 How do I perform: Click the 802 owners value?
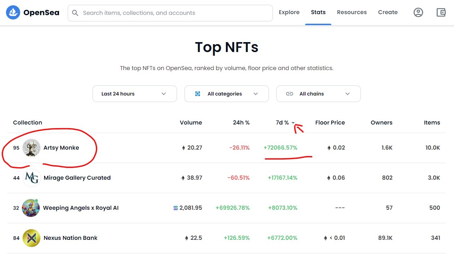click(x=387, y=178)
